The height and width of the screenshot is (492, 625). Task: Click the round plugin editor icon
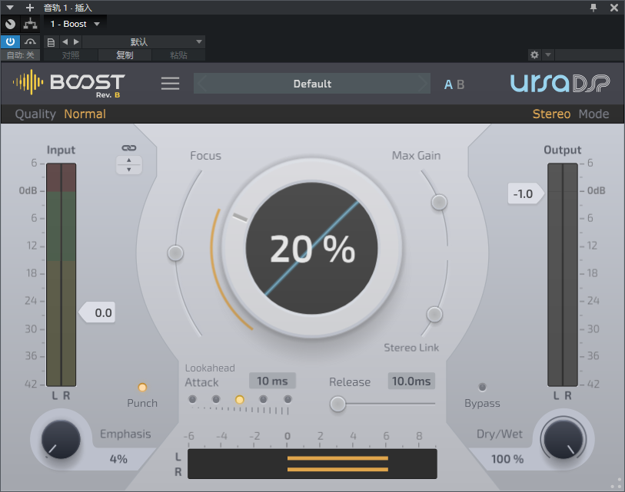point(10,25)
